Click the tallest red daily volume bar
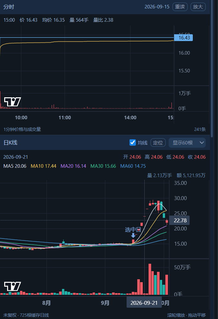This screenshot has width=218, height=319. coord(150,279)
